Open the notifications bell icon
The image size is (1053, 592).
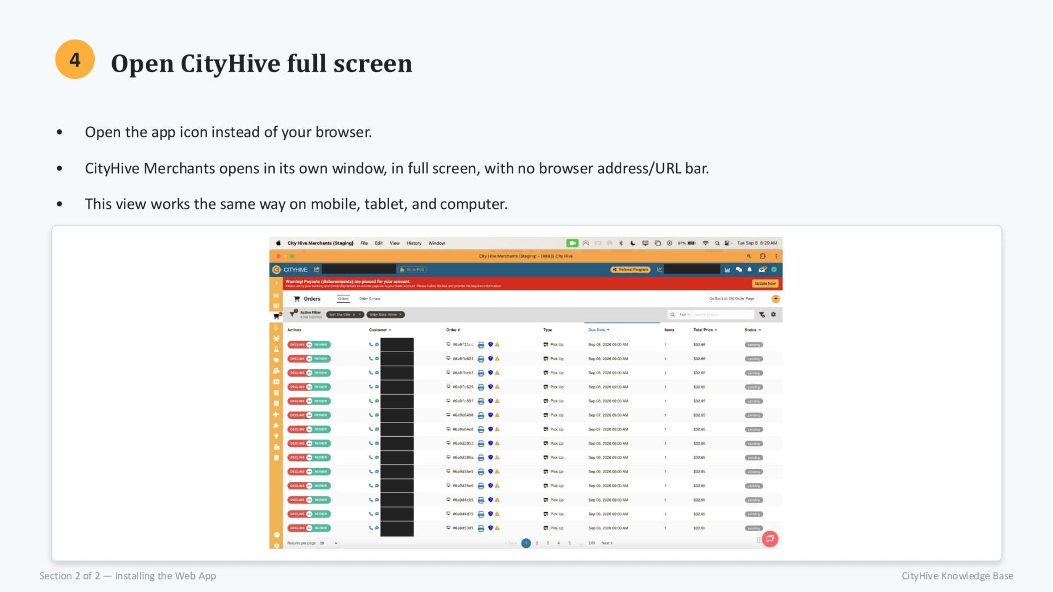click(x=750, y=270)
